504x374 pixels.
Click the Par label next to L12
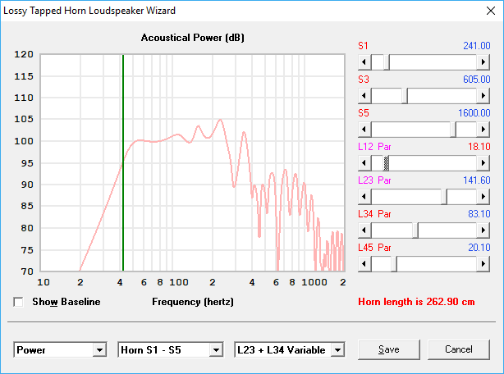coord(384,146)
